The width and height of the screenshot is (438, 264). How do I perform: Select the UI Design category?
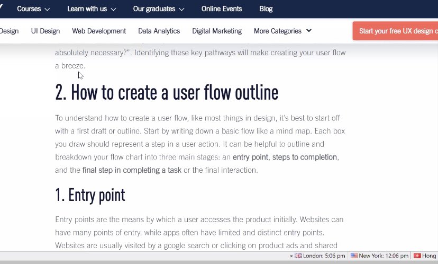click(x=45, y=31)
